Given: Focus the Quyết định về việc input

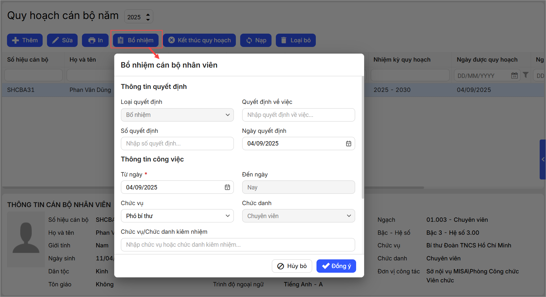Looking at the screenshot, I should point(298,115).
